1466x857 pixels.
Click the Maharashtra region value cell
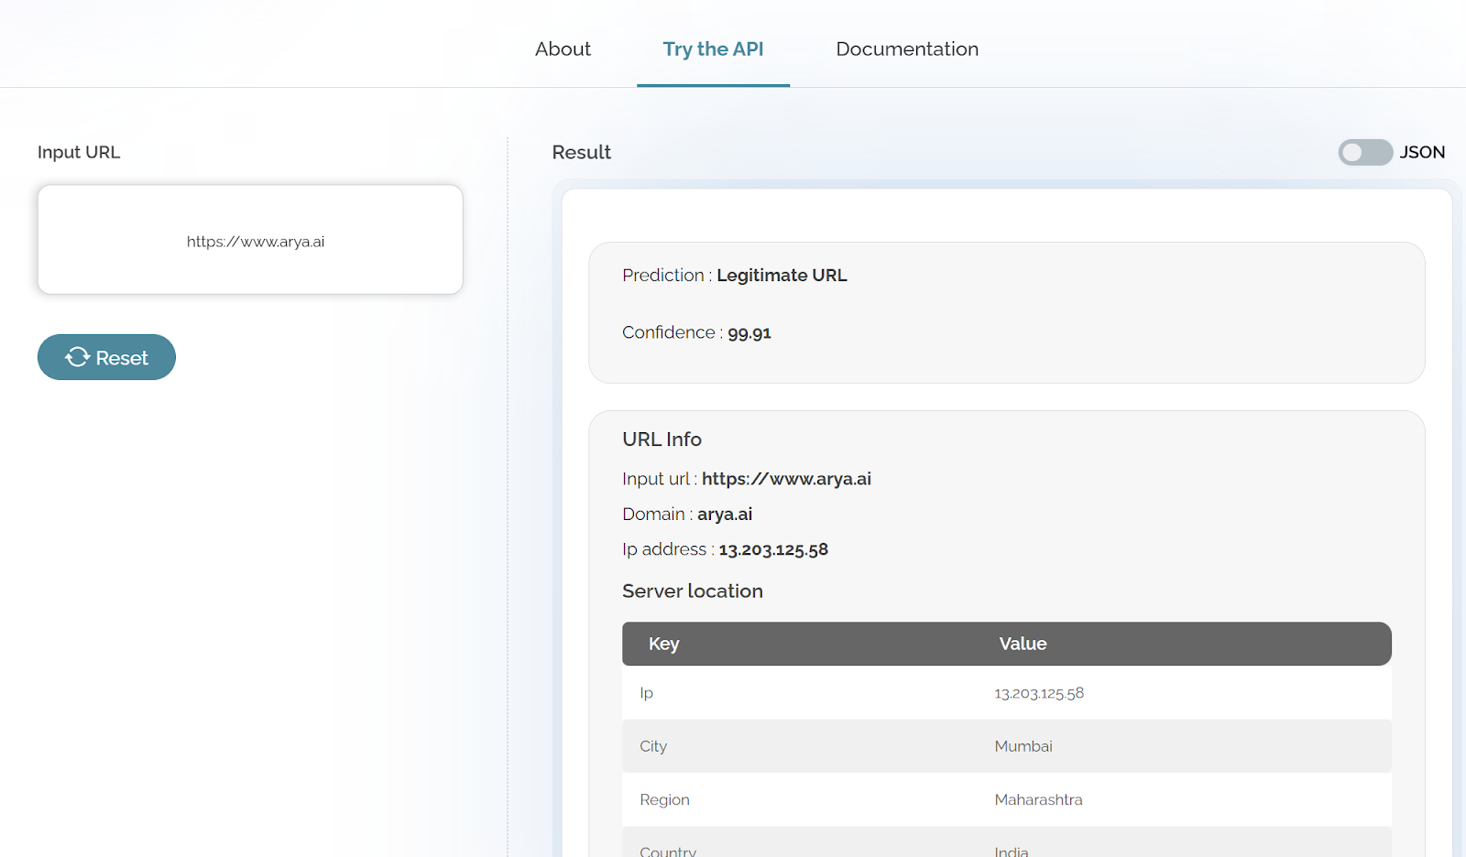click(x=1038, y=799)
